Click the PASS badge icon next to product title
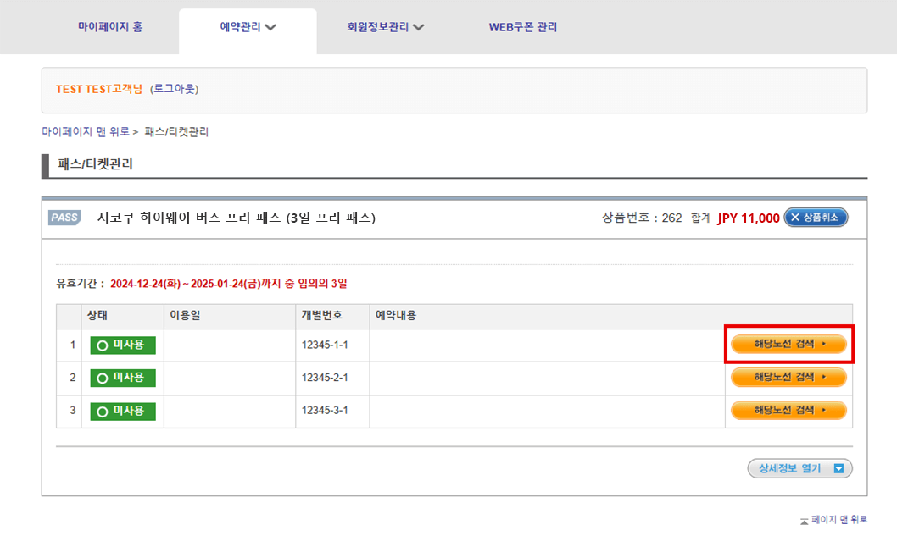Screen dimensions: 897x536 pos(64,218)
